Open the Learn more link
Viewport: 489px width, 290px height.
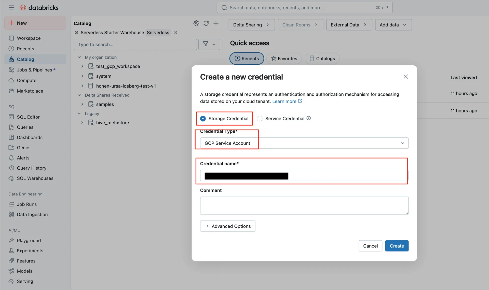coord(287,101)
